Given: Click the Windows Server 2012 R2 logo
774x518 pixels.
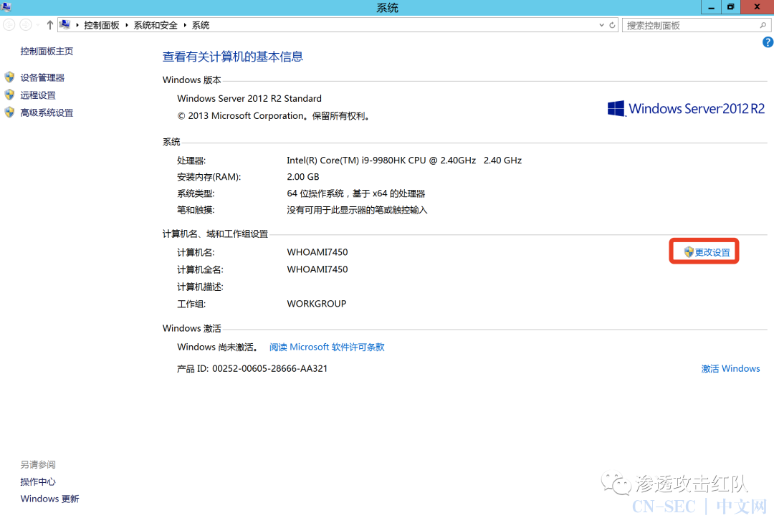Looking at the screenshot, I should click(686, 108).
